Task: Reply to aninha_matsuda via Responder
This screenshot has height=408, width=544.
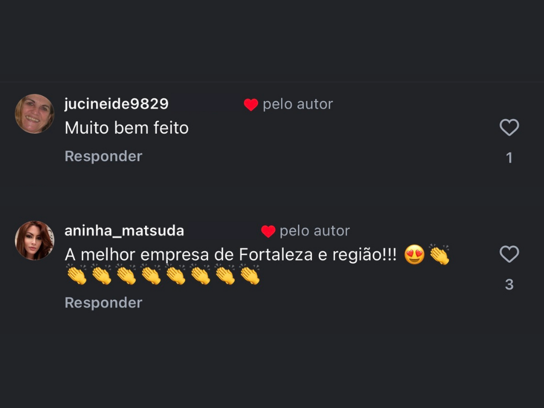Action: [x=103, y=302]
